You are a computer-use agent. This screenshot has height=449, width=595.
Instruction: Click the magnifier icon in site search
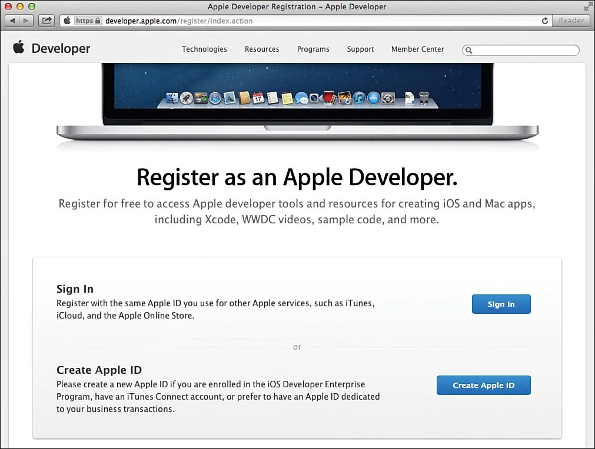(469, 50)
